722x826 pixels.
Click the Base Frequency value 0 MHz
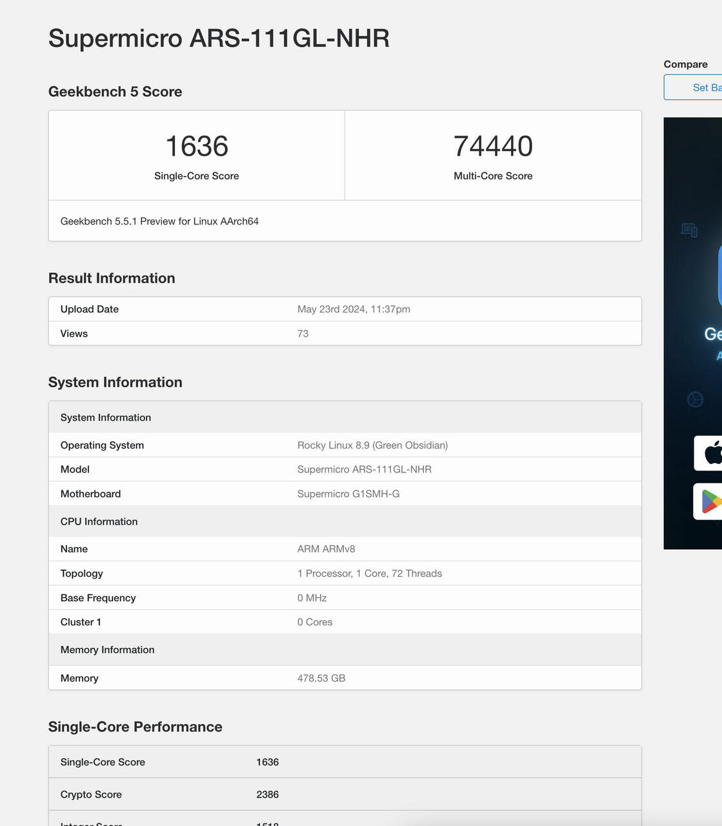(x=312, y=598)
